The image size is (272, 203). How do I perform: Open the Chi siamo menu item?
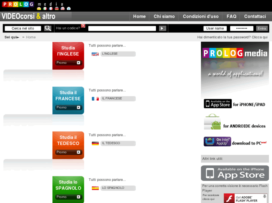pyautogui.click(x=164, y=16)
